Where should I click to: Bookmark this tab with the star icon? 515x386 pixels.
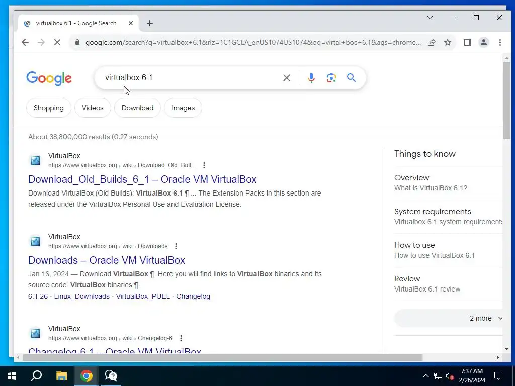pyautogui.click(x=447, y=42)
